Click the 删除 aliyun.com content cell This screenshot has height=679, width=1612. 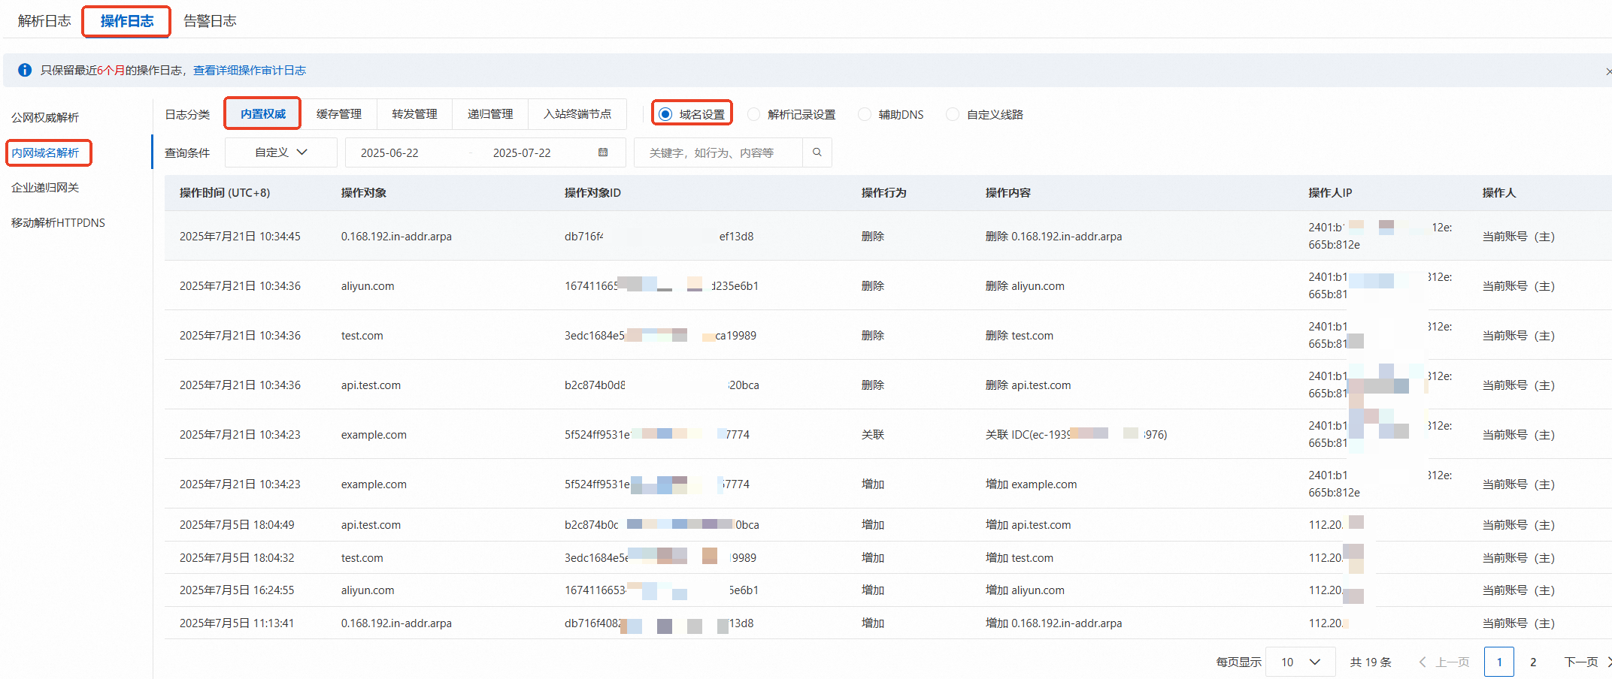pos(1025,285)
